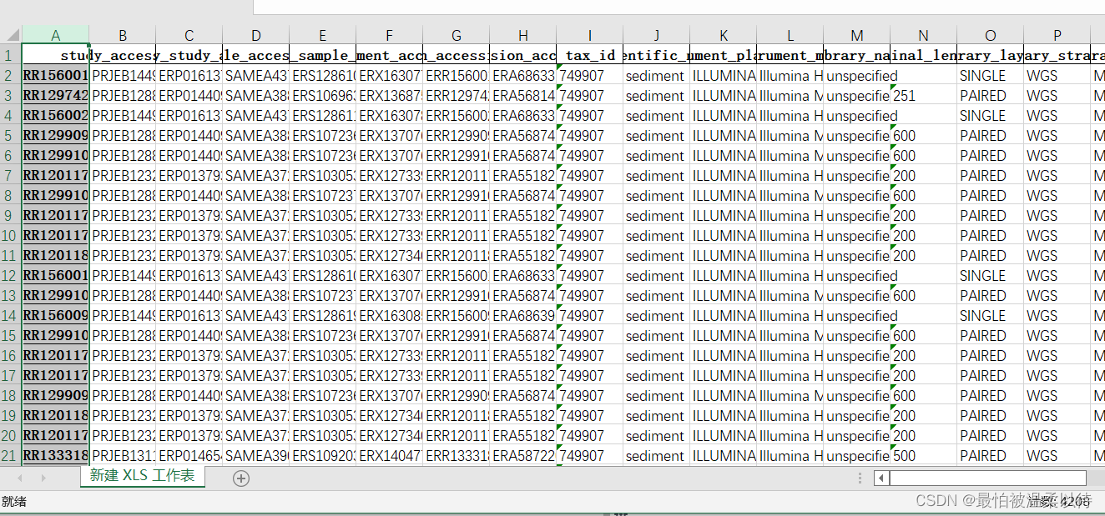Select column J header

(657, 35)
